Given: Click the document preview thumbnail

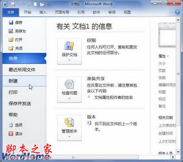Looking at the screenshot, I should [x=167, y=35].
